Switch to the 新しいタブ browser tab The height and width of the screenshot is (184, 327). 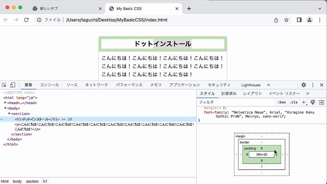[x=66, y=9]
